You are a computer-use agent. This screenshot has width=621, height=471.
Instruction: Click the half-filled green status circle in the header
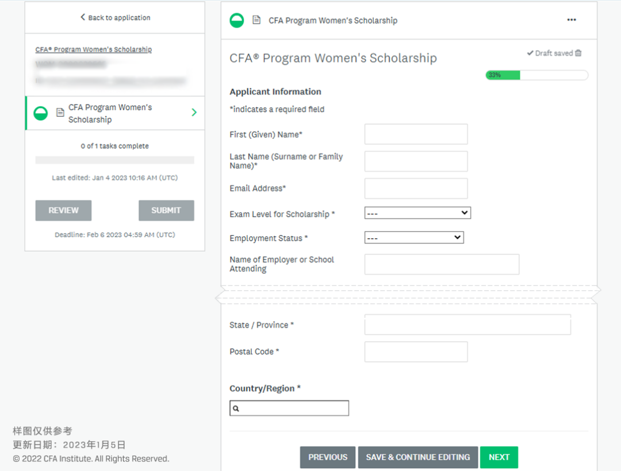coord(237,20)
